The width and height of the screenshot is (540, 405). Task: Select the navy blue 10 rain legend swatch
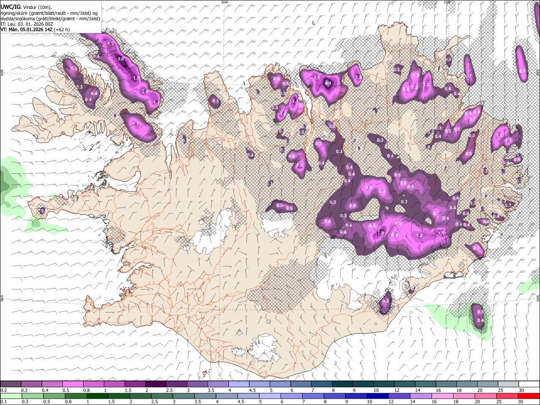pos(377,396)
